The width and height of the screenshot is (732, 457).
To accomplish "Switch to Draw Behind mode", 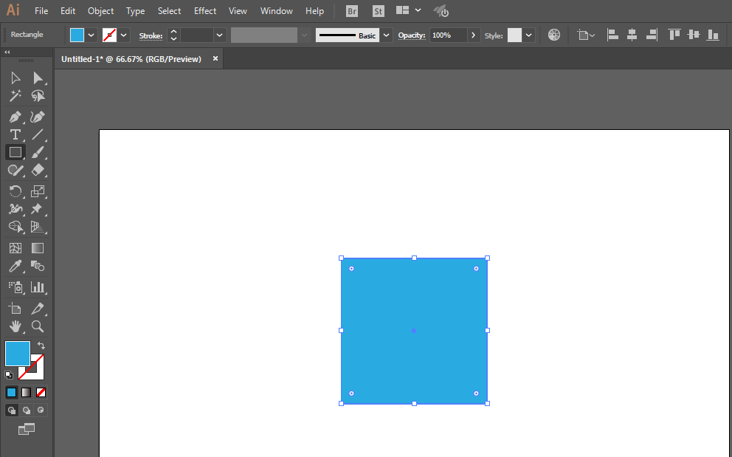I will (27, 410).
